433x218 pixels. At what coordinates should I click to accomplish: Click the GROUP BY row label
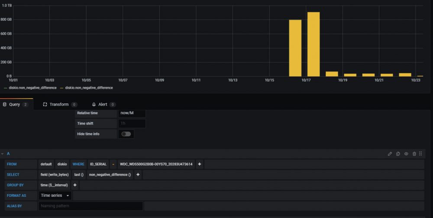pyautogui.click(x=21, y=185)
